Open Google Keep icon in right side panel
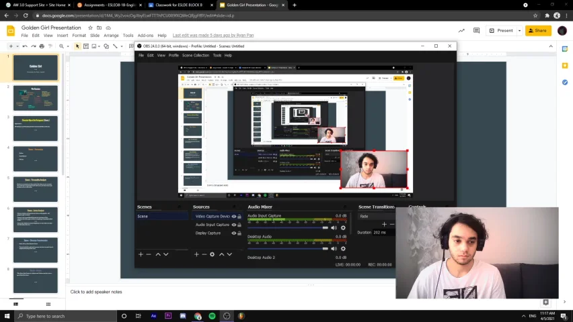The width and height of the screenshot is (573, 322). [565, 66]
